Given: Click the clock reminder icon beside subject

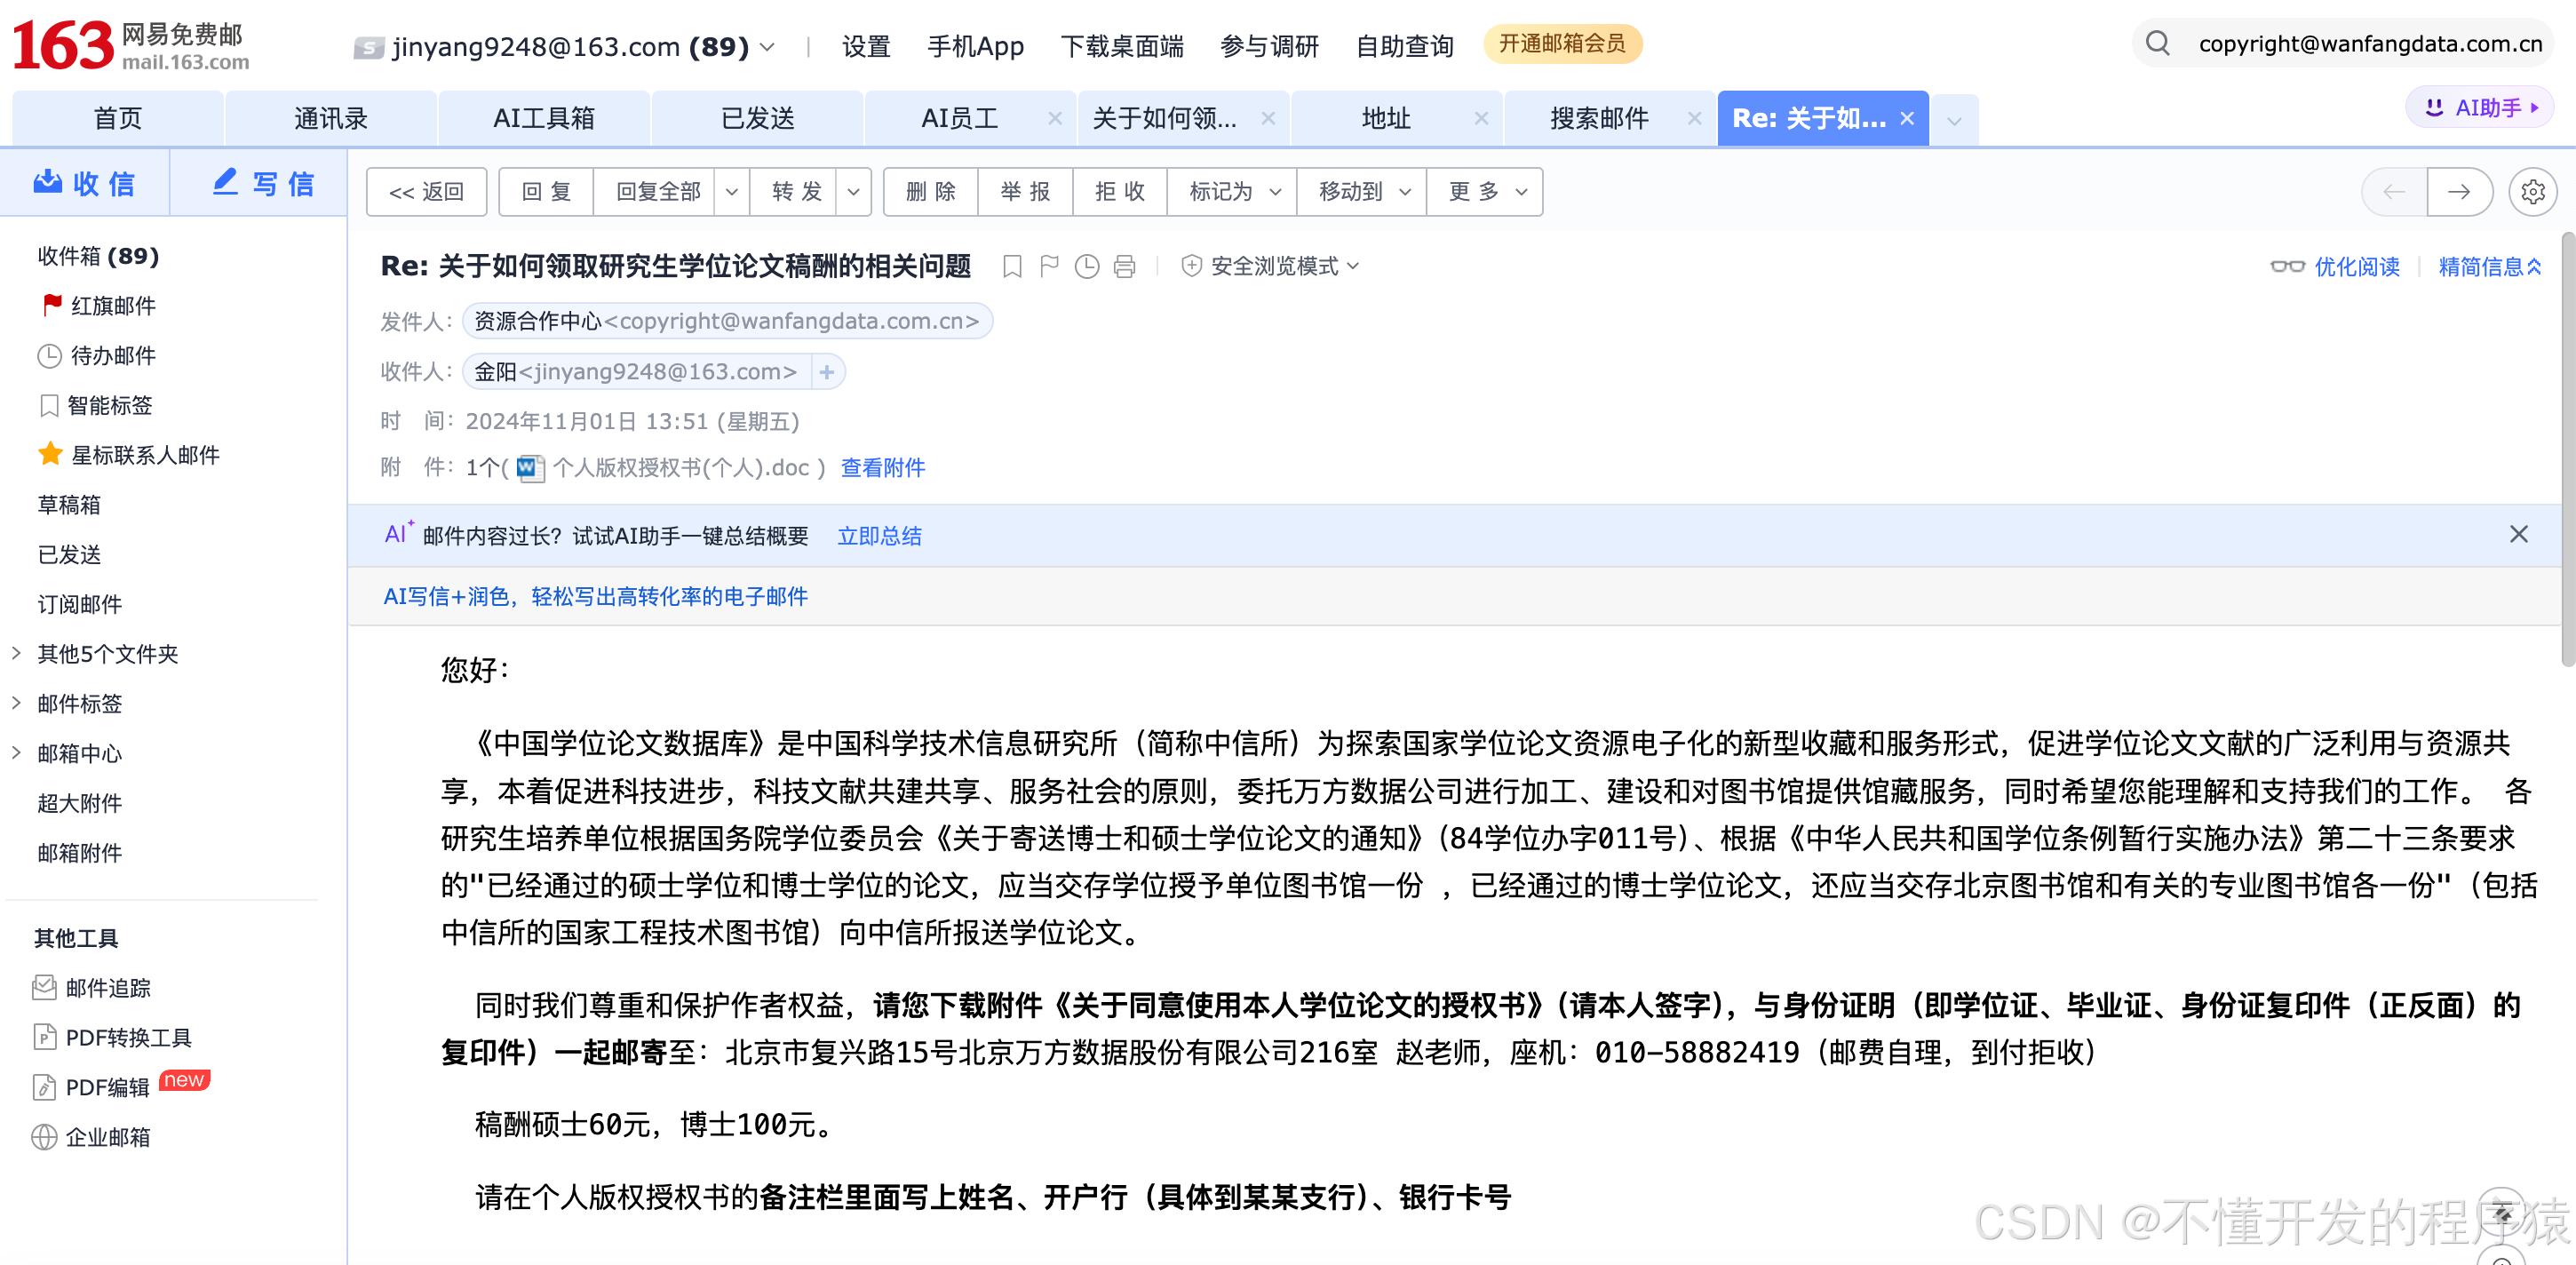Looking at the screenshot, I should pyautogui.click(x=1086, y=266).
